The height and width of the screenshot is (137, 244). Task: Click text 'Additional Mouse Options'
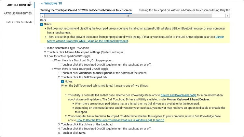coord(96,73)
